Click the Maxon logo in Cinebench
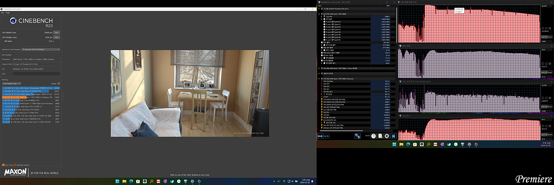The image size is (554, 185). point(15,172)
